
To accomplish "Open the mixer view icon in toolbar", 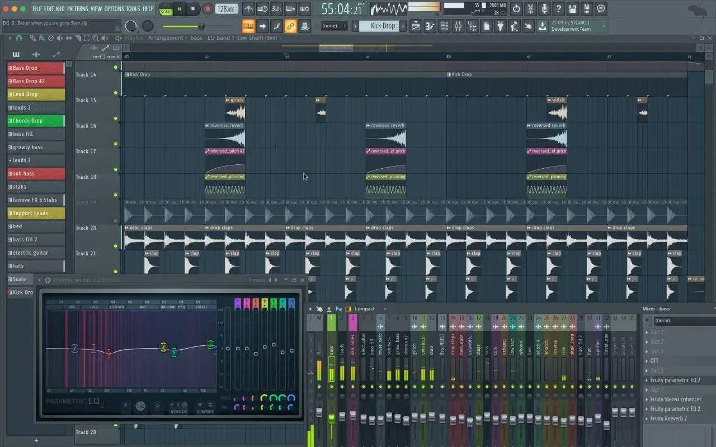I will [x=458, y=26].
